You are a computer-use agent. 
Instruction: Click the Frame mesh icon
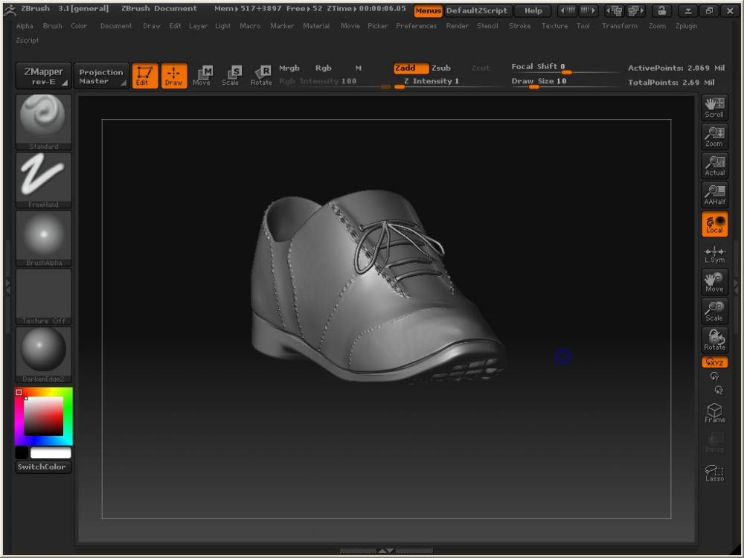[x=714, y=413]
